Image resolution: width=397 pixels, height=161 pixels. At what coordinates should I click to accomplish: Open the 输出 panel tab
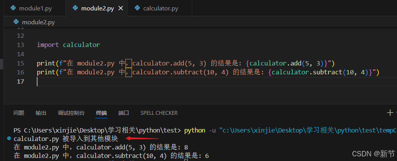(x=41, y=113)
